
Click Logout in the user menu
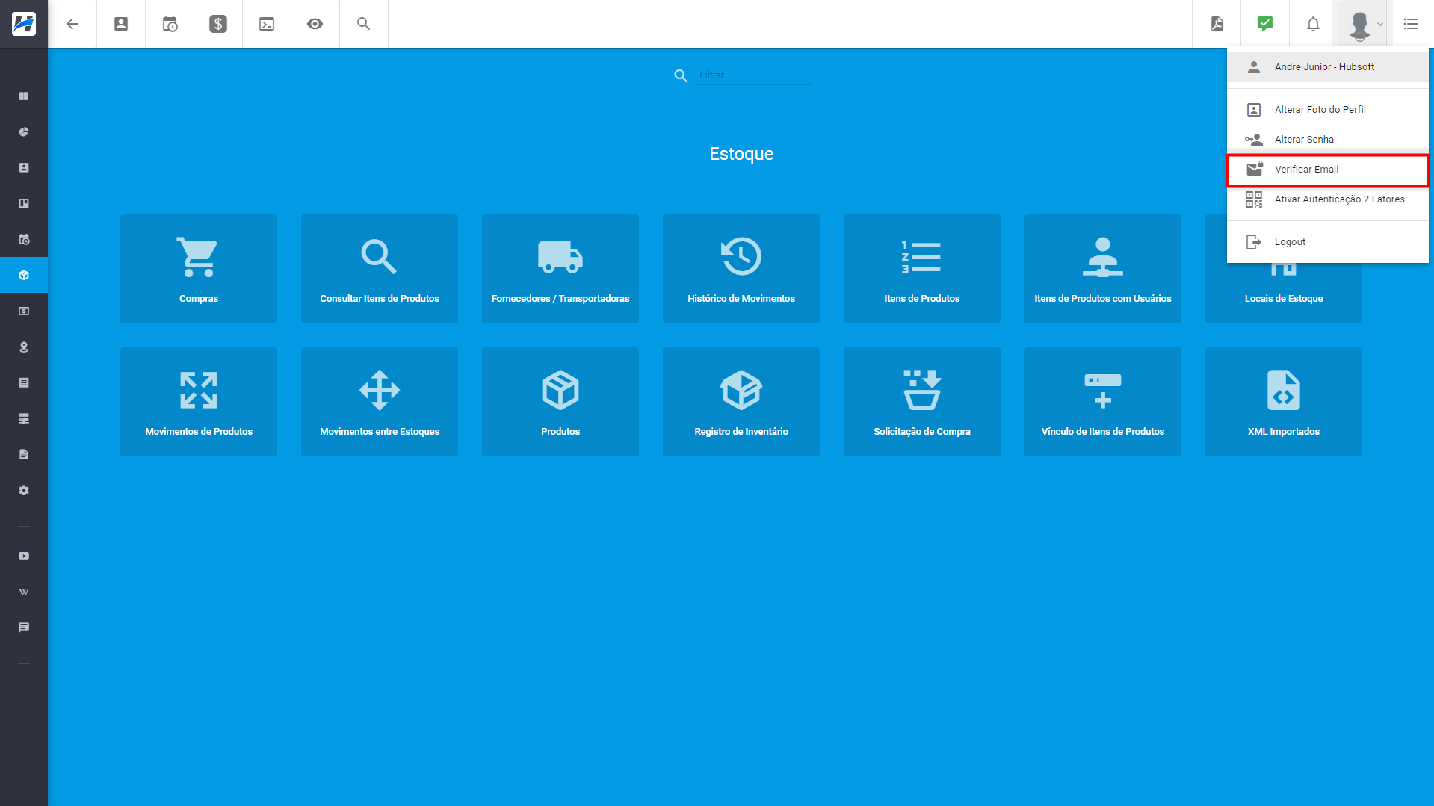pyautogui.click(x=1328, y=242)
